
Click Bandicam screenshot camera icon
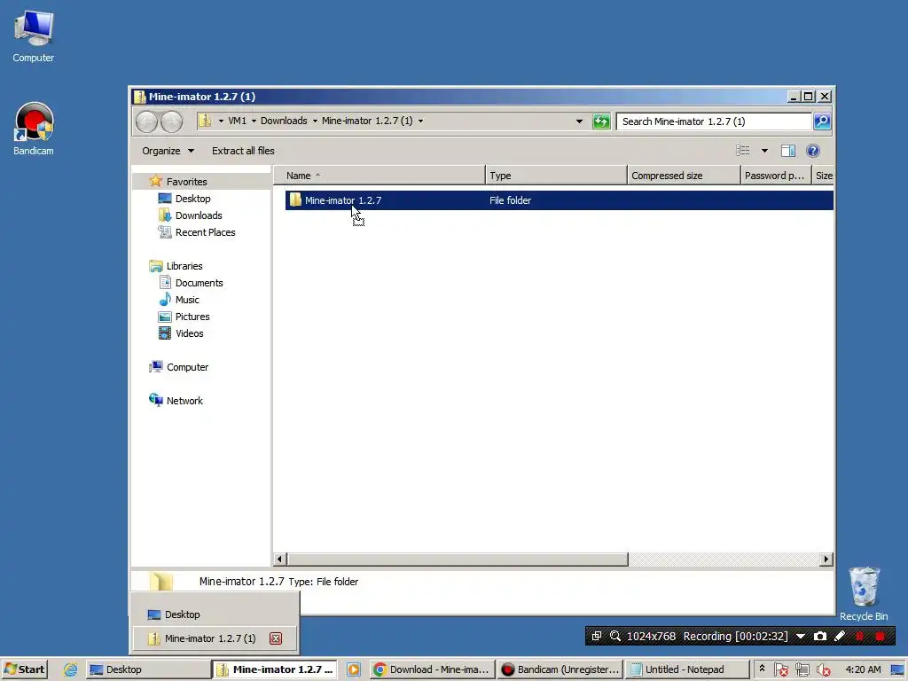point(820,636)
